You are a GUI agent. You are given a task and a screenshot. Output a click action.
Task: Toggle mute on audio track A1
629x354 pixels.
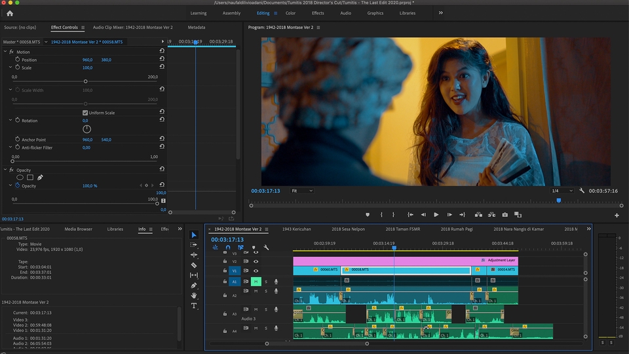coord(256,281)
